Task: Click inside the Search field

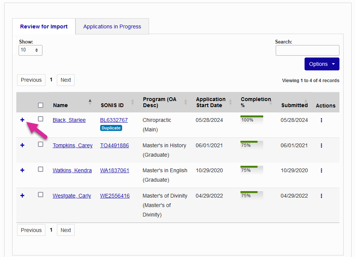Action: [307, 50]
